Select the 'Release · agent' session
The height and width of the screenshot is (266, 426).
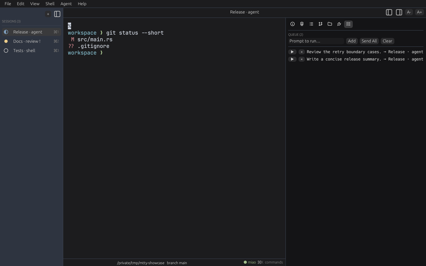point(31,32)
